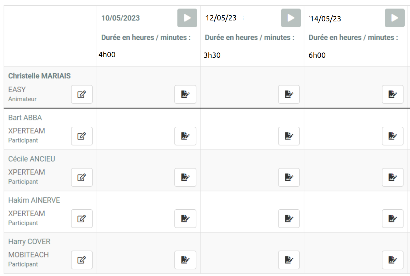Edit Bart ABBA participant details
Image resolution: width=410 pixels, height=276 pixels.
point(82,136)
